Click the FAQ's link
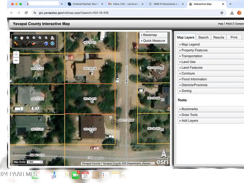 229,24
